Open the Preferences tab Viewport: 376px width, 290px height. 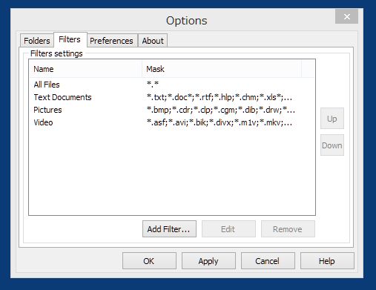[111, 41]
